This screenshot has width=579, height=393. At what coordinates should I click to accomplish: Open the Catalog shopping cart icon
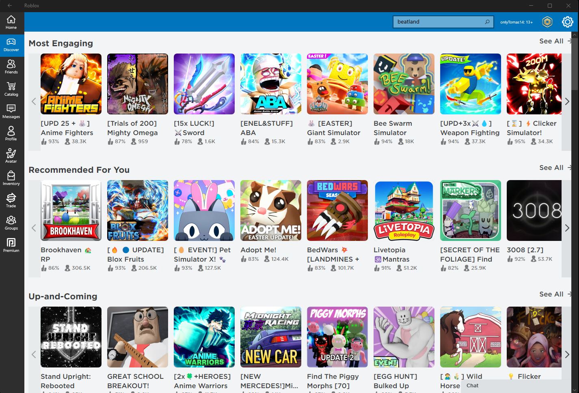11,89
